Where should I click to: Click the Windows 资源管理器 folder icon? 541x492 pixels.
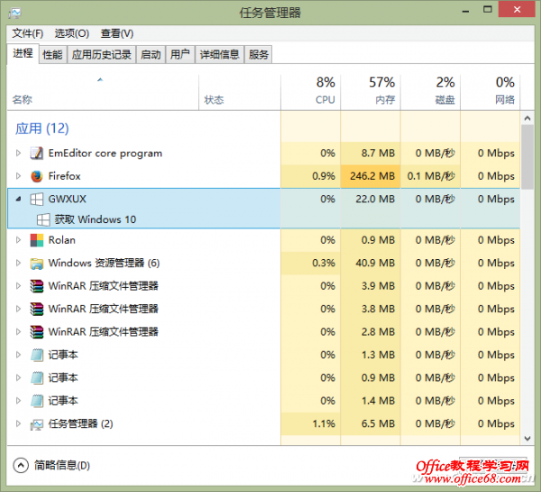pos(37,264)
